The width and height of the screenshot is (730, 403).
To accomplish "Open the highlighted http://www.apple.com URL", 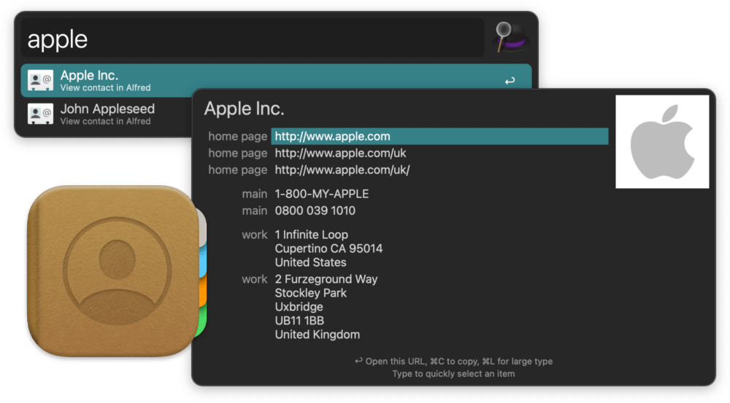I will coord(332,136).
